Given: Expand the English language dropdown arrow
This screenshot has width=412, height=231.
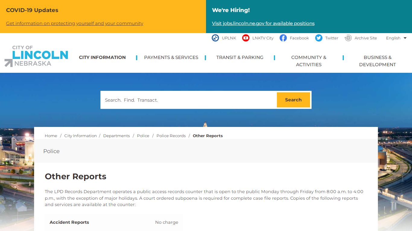Looking at the screenshot, I should 405,38.
